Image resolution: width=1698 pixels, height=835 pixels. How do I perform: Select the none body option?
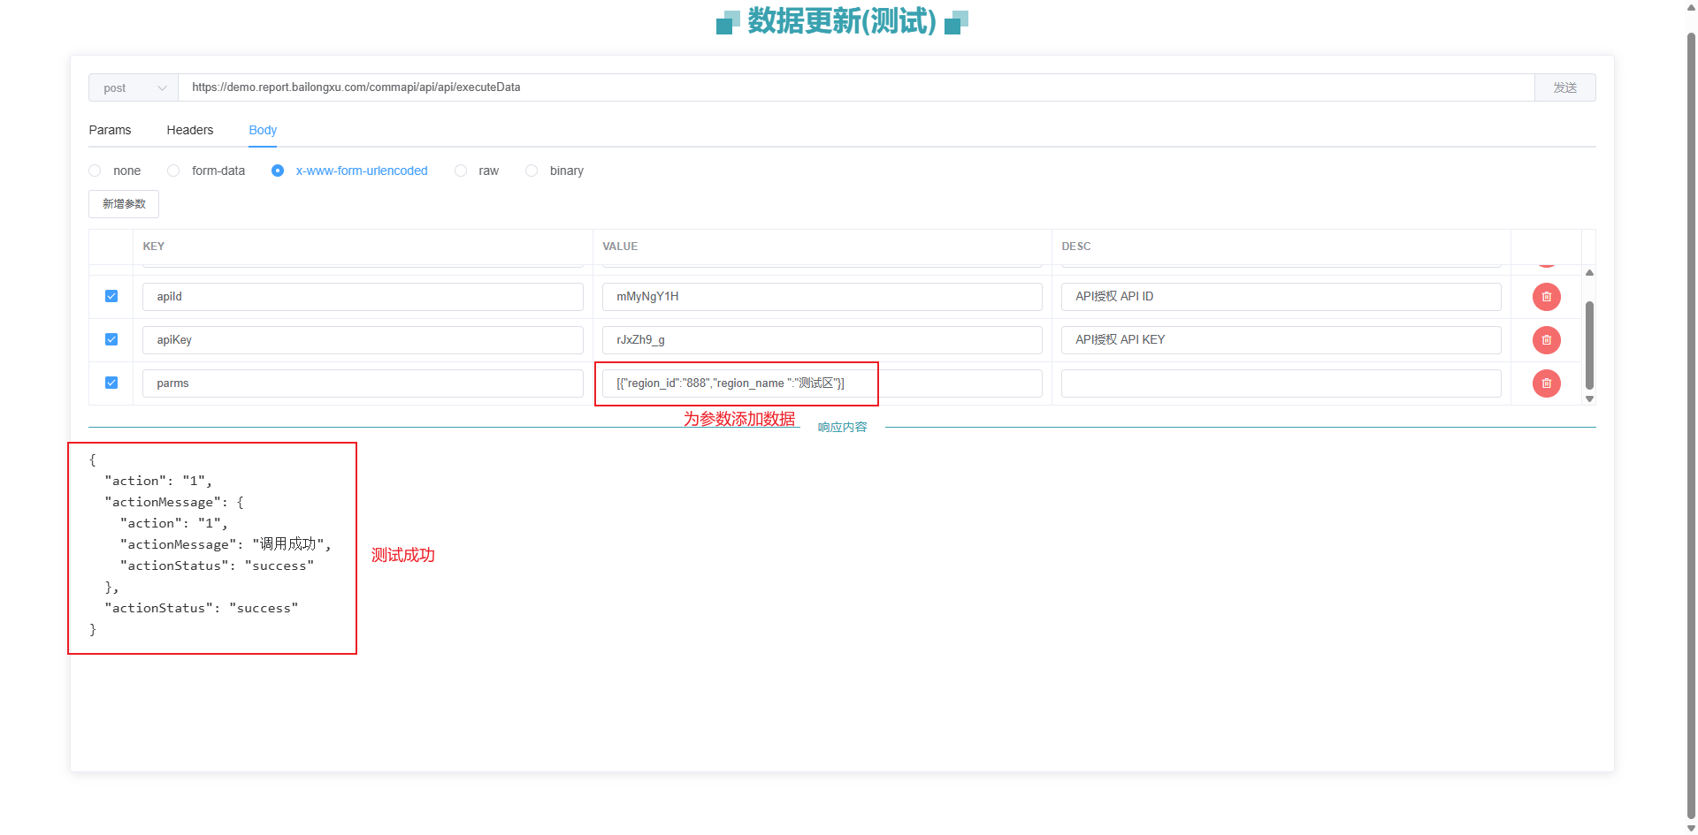tap(96, 171)
